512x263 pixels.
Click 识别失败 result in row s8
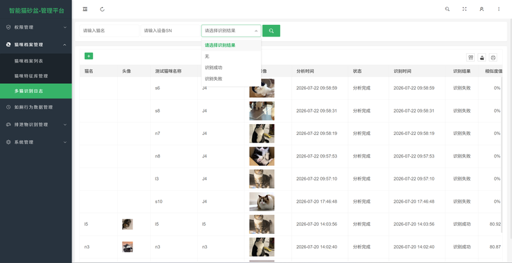tap(461, 111)
